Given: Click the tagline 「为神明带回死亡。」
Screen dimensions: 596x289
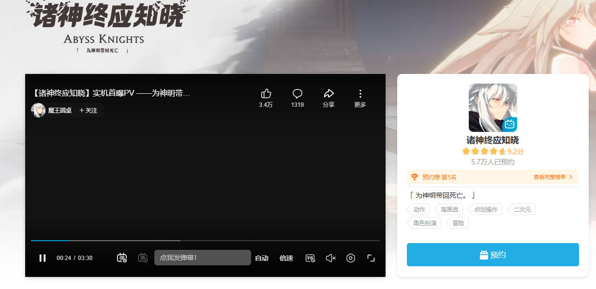Looking at the screenshot, I should [442, 195].
